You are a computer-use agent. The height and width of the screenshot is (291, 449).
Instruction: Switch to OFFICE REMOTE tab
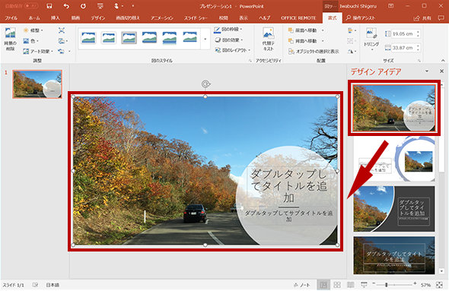(x=298, y=17)
